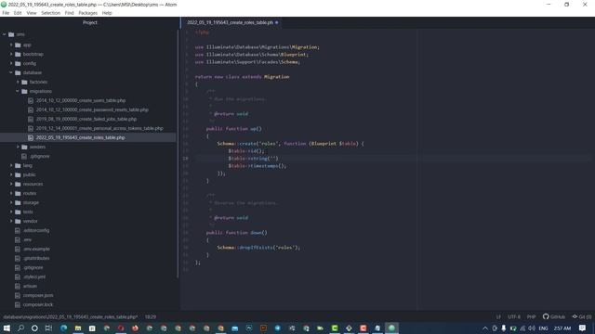Image resolution: width=595 pixels, height=334 pixels.
Task: Expand the config folder arrow
Action: point(11,63)
